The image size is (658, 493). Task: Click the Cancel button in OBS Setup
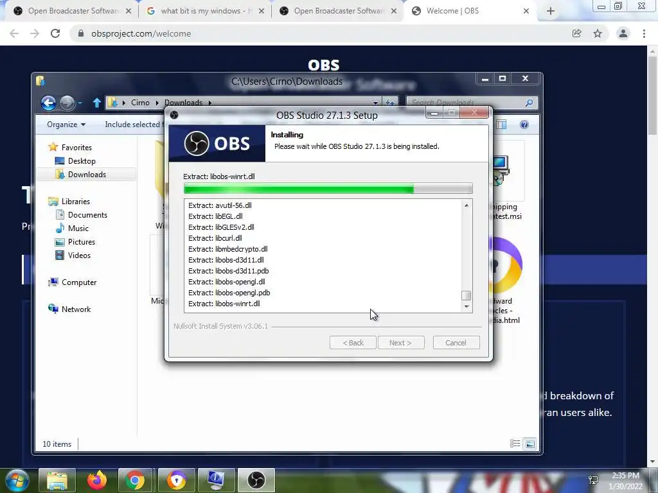pos(456,343)
